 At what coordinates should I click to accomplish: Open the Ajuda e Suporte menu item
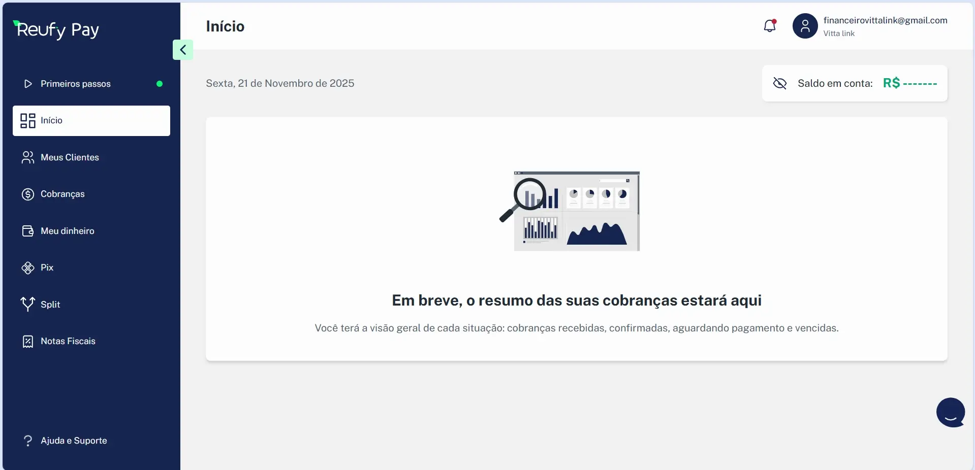pyautogui.click(x=74, y=441)
